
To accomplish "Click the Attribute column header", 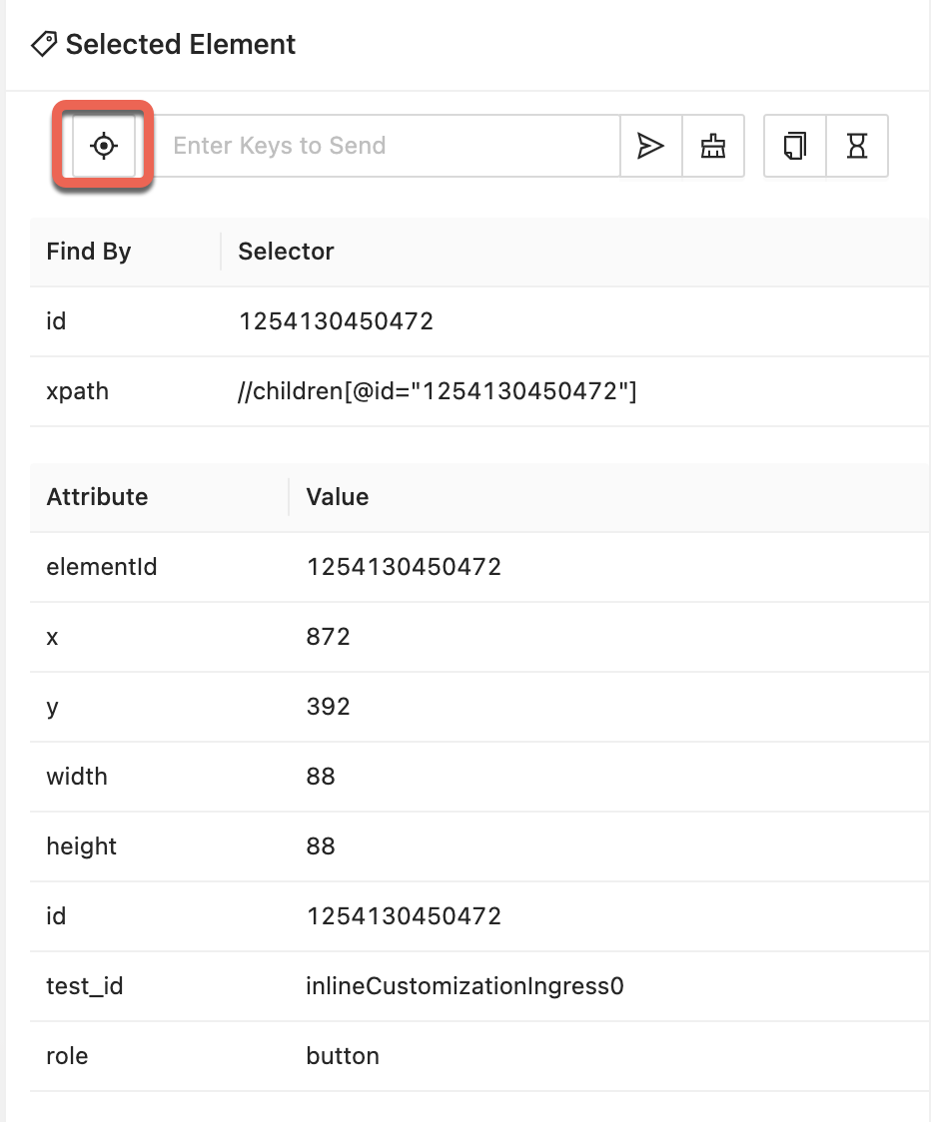I will tap(96, 497).
